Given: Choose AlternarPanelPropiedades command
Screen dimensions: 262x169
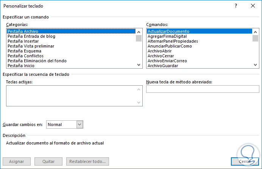Looking at the screenshot, I should point(173,41).
